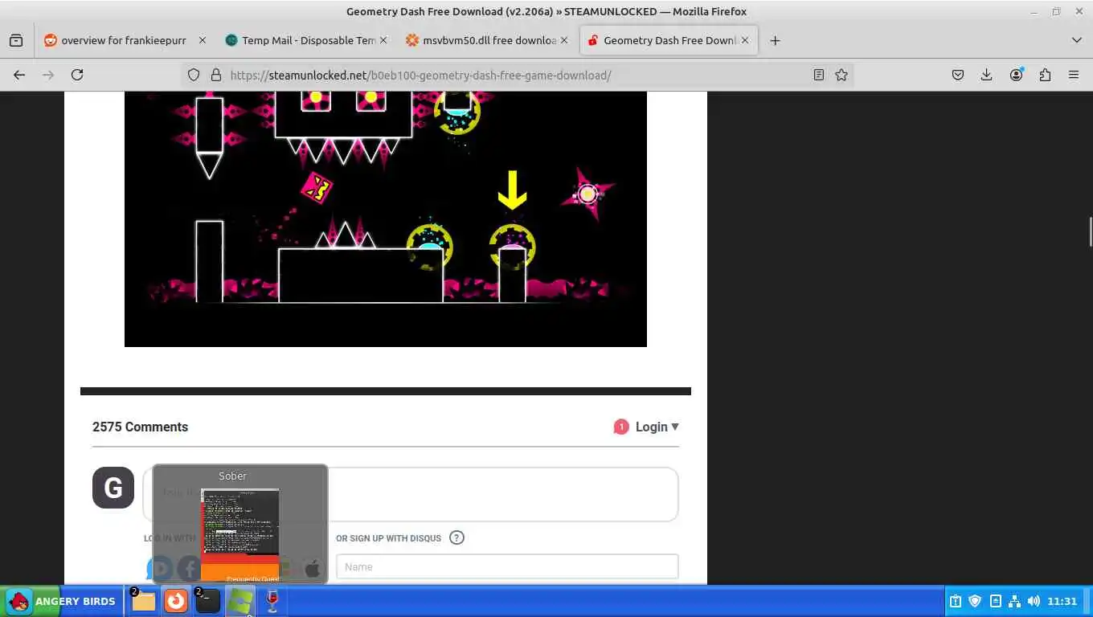Open the removable drive eject tray icon

click(995, 601)
